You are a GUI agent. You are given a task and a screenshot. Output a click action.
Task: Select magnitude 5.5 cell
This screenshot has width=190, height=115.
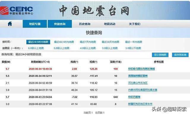click(x=7, y=76)
